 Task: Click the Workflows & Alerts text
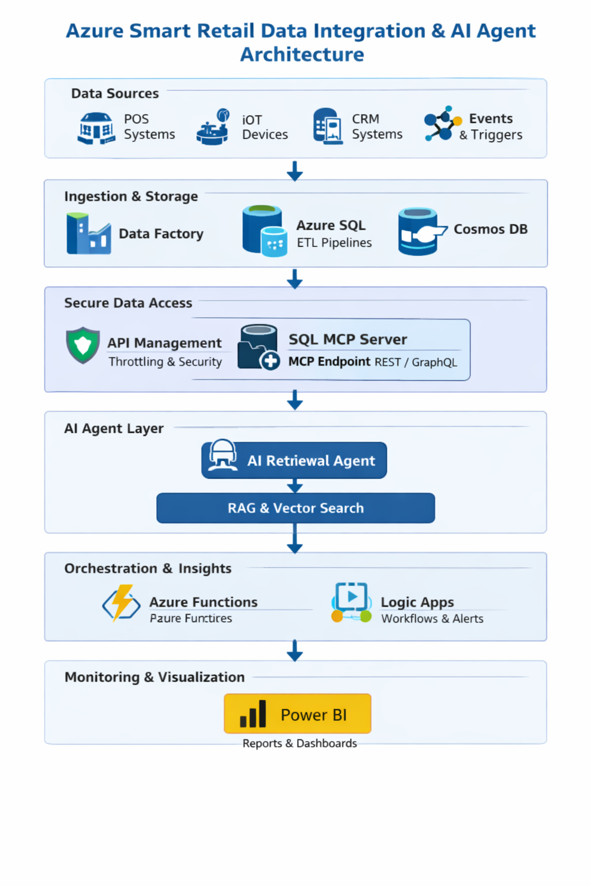(x=432, y=619)
